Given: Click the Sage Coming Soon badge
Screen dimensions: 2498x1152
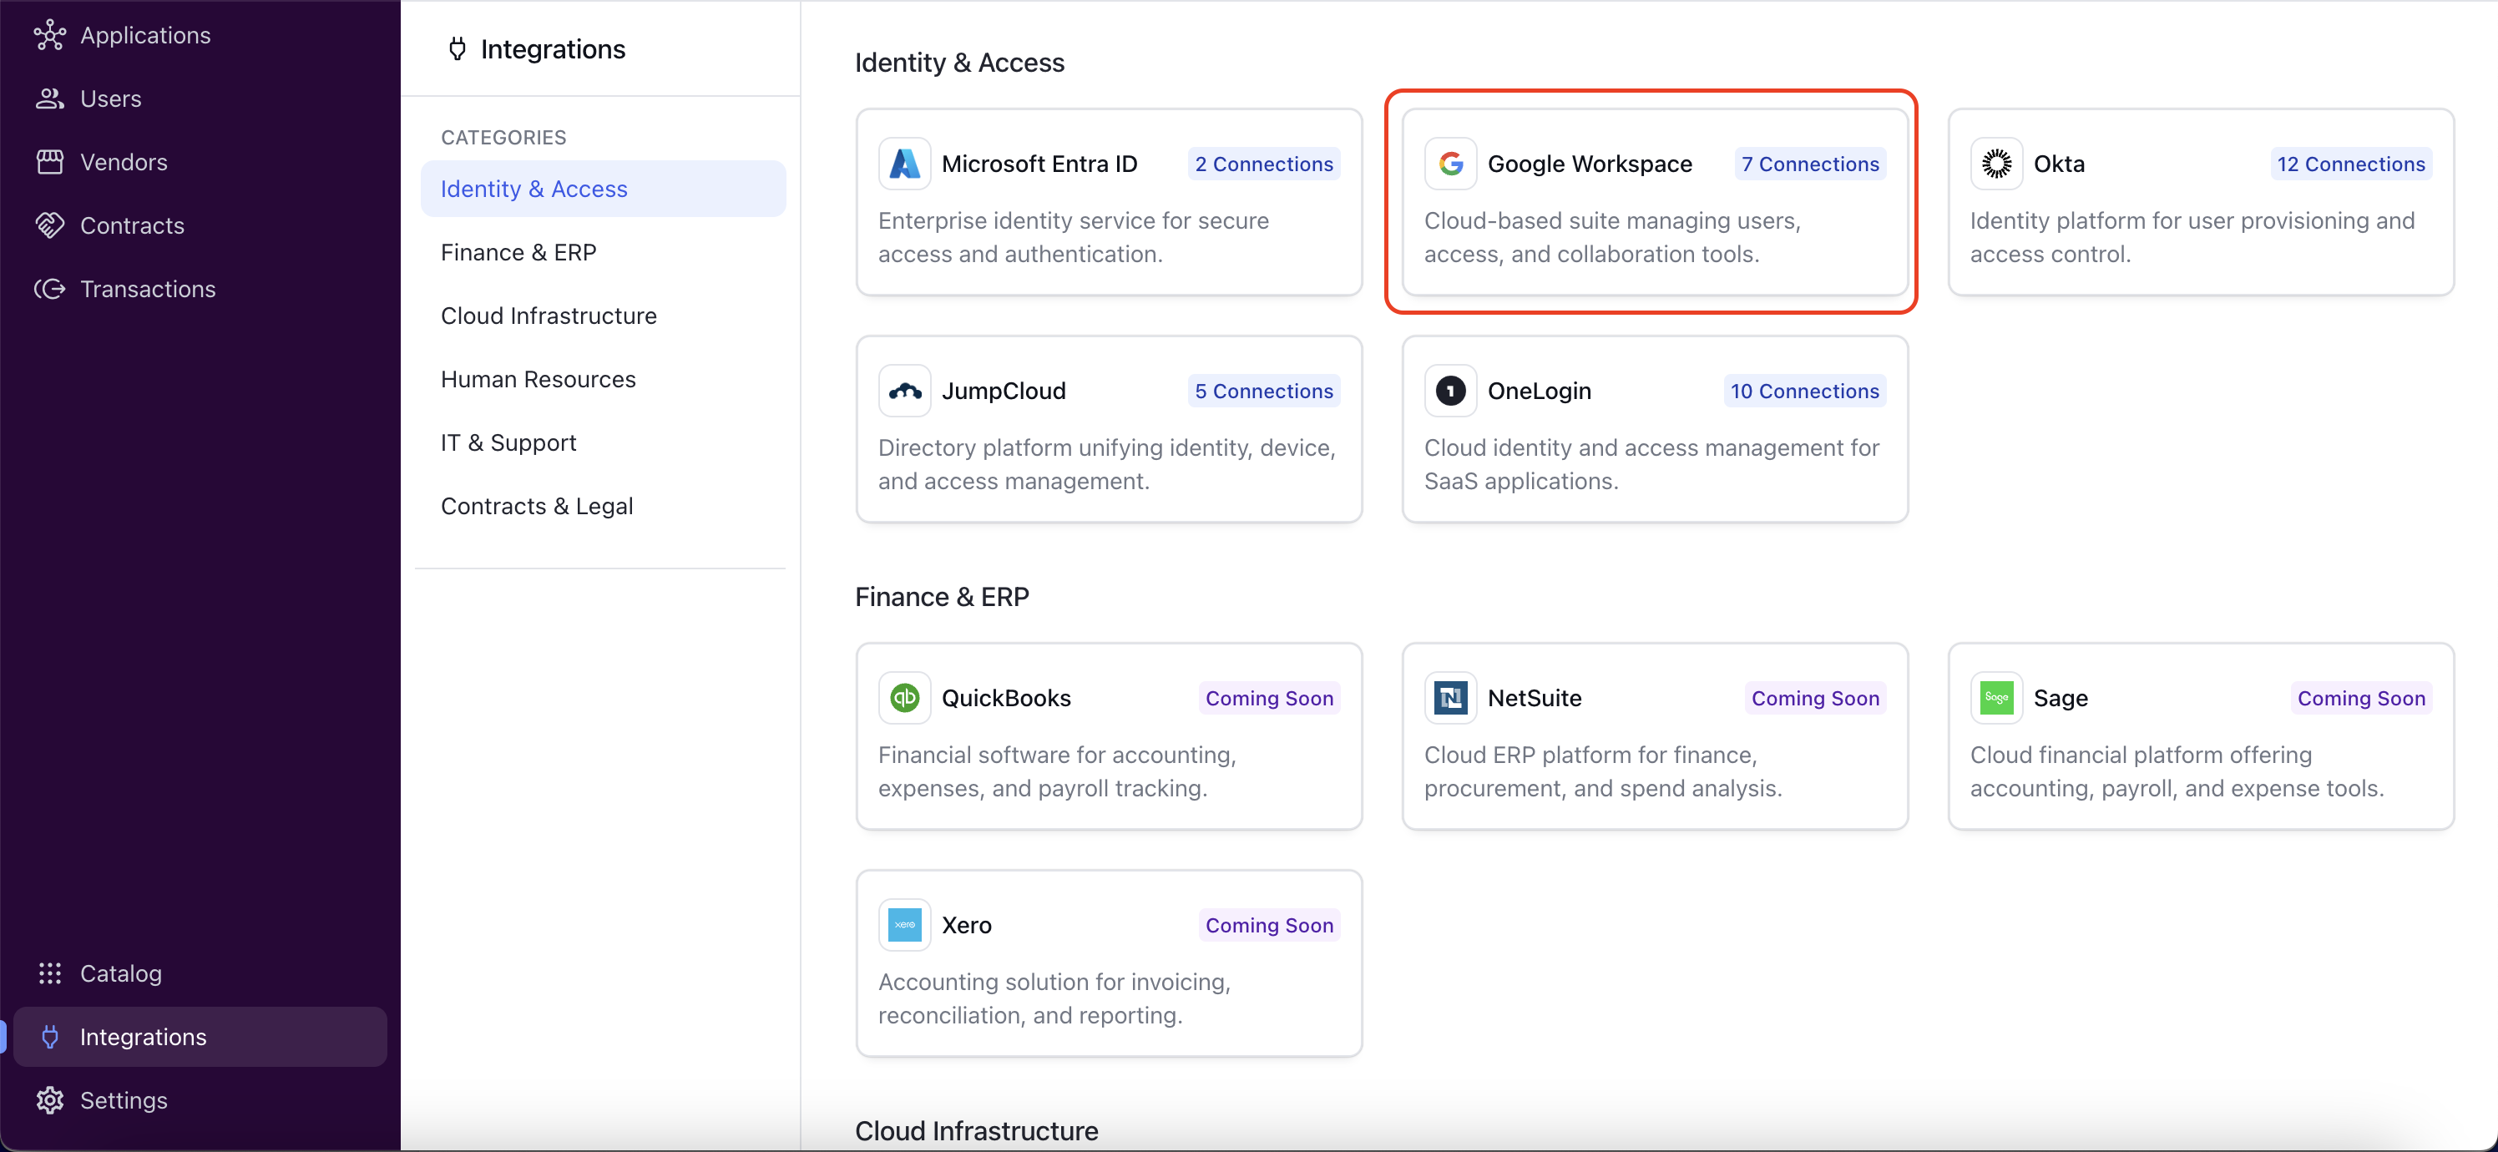Looking at the screenshot, I should click(2361, 698).
